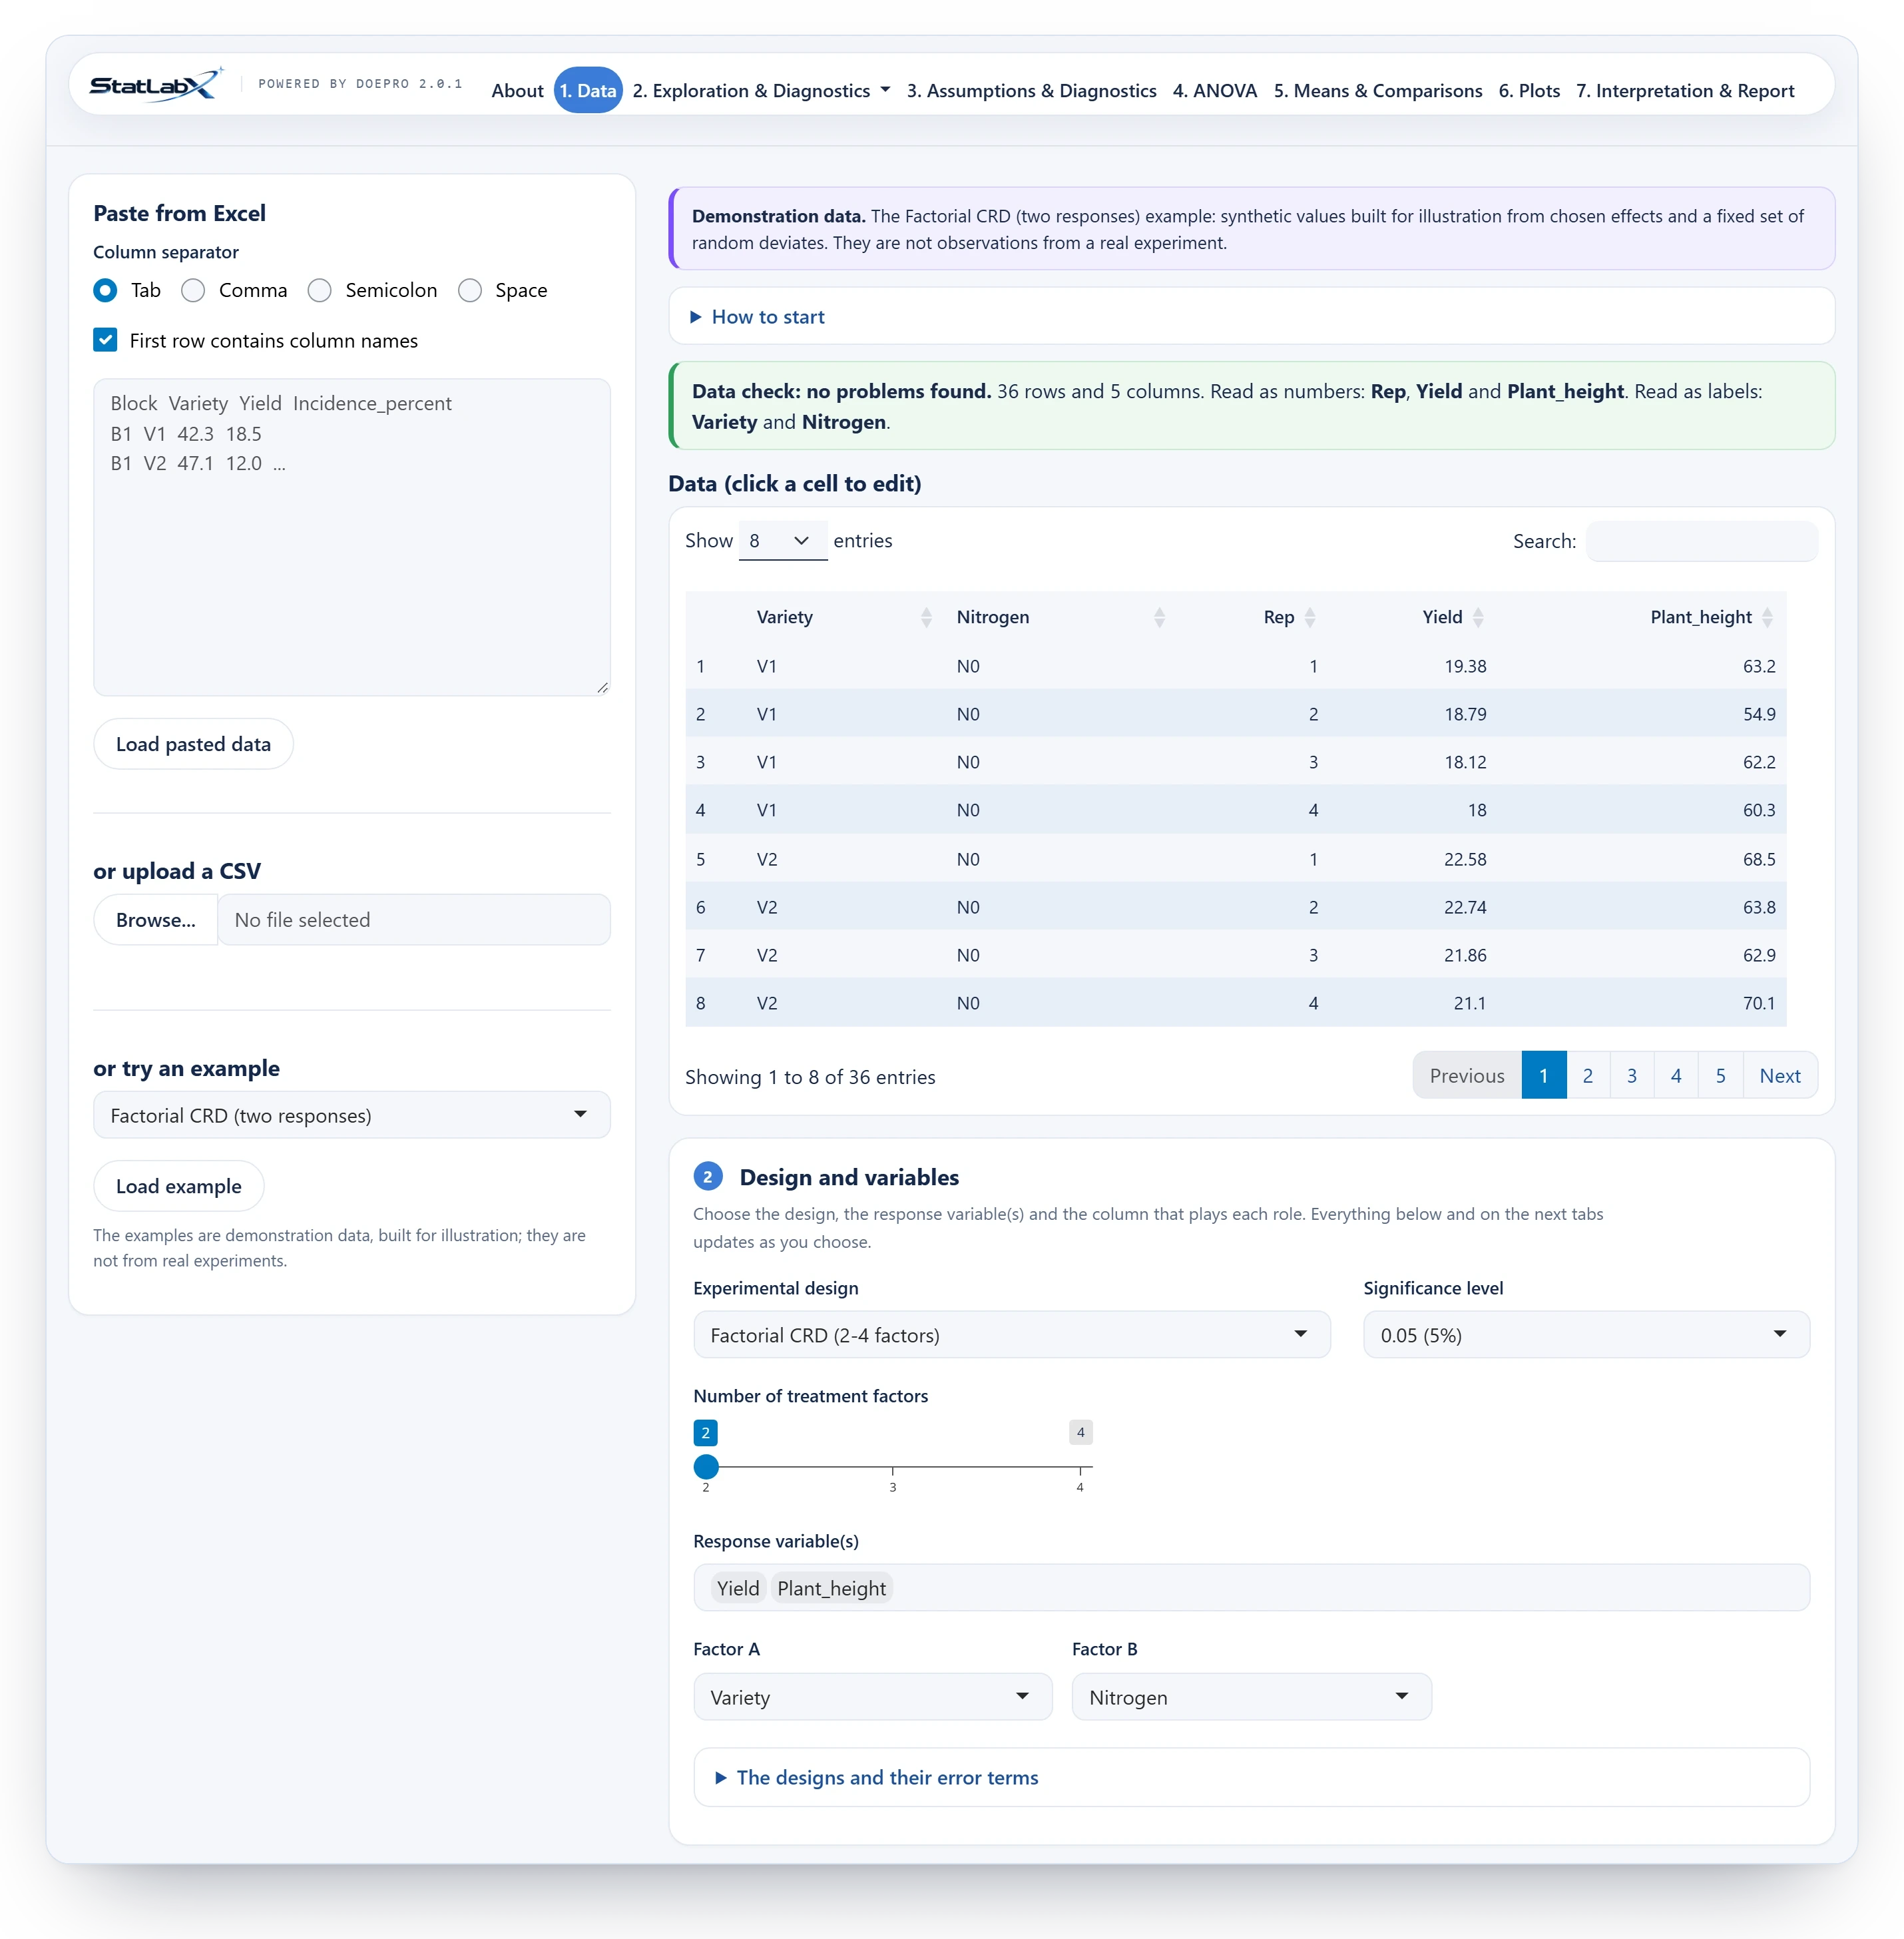Screen dimensions: 1904x1939
Task: Switch to 6. Plots tab
Action: (1529, 91)
